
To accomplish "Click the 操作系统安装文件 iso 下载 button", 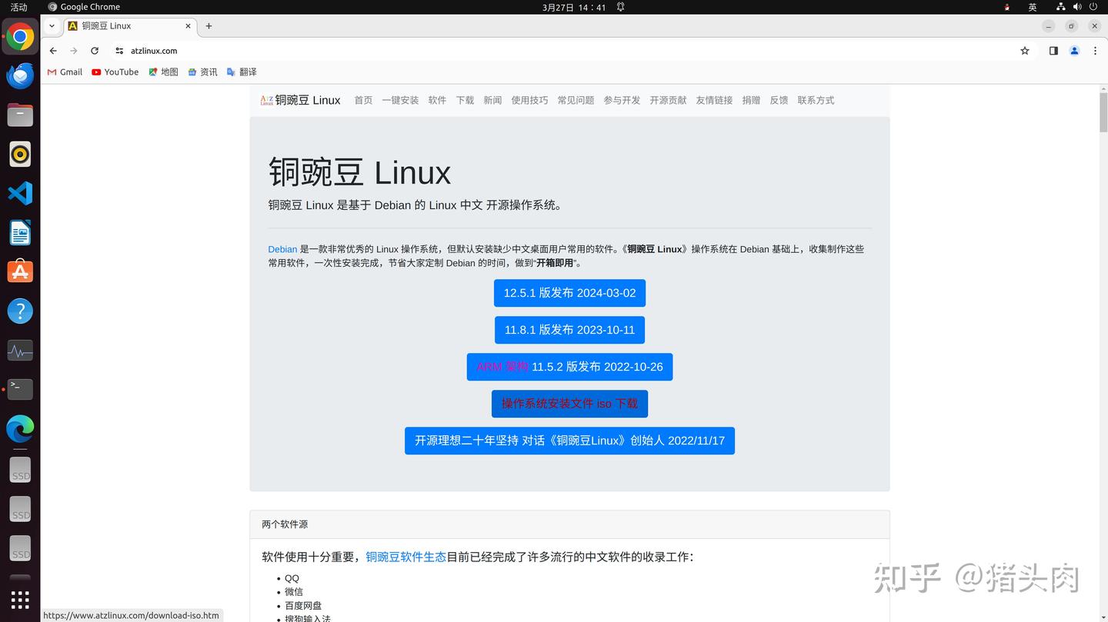I will 569,403.
